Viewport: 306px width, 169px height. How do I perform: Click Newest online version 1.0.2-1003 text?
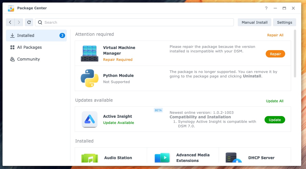[201, 112]
